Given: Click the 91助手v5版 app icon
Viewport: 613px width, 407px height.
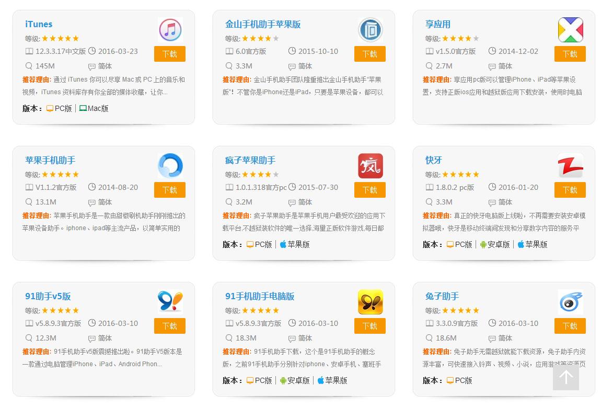Looking at the screenshot, I should point(170,302).
